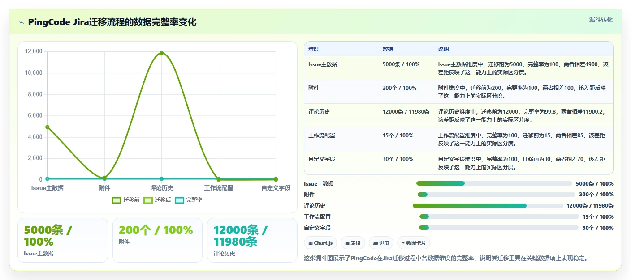
Task: Click Issue主数据 progress bar
Action: [494, 183]
